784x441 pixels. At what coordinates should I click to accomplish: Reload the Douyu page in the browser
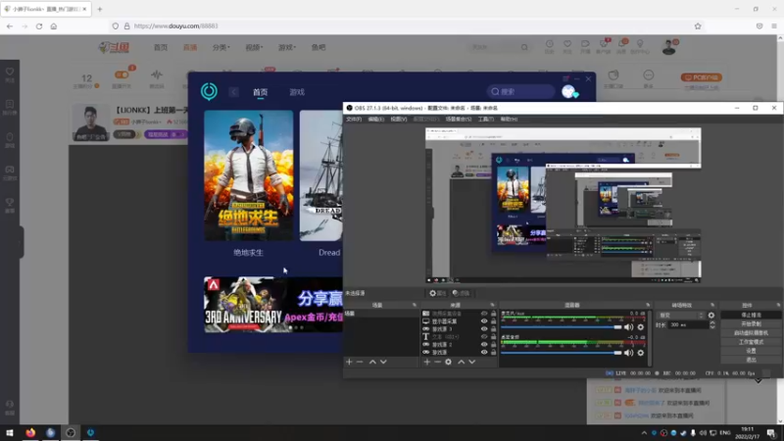tap(39, 26)
